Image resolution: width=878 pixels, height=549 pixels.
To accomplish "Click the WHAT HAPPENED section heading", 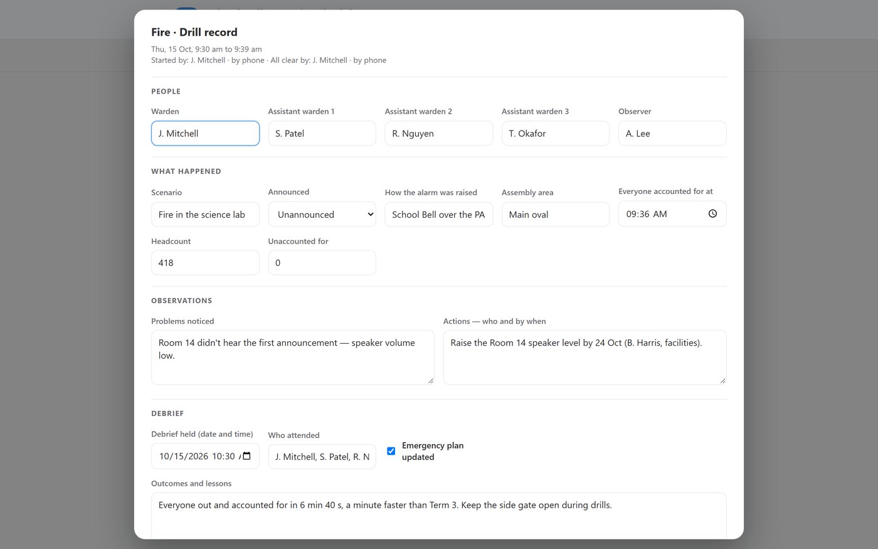I will click(186, 171).
